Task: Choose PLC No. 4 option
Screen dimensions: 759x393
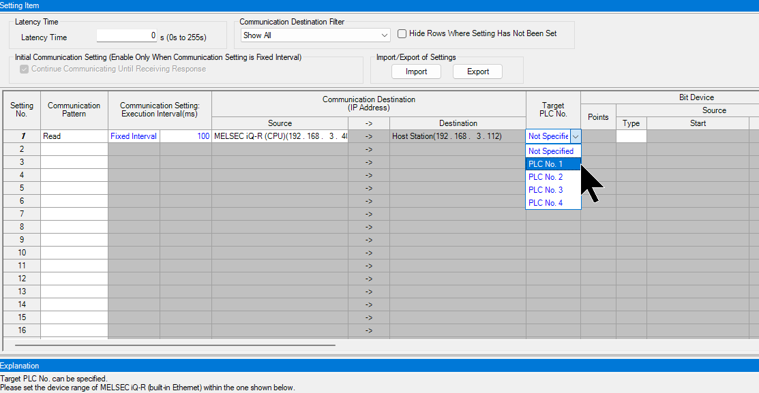Action: pyautogui.click(x=553, y=202)
